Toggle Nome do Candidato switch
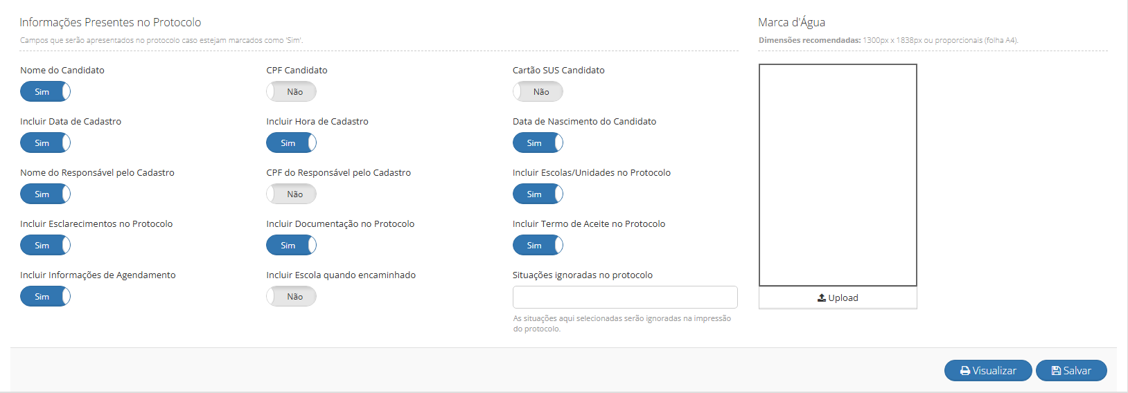This screenshot has height=393, width=1128. click(x=45, y=91)
